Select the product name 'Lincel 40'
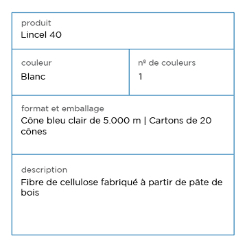 click(x=41, y=35)
